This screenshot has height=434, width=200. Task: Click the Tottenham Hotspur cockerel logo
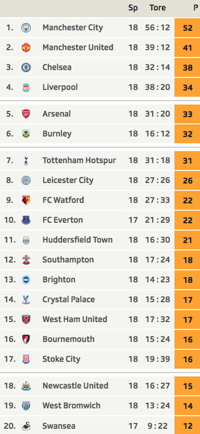[26, 160]
